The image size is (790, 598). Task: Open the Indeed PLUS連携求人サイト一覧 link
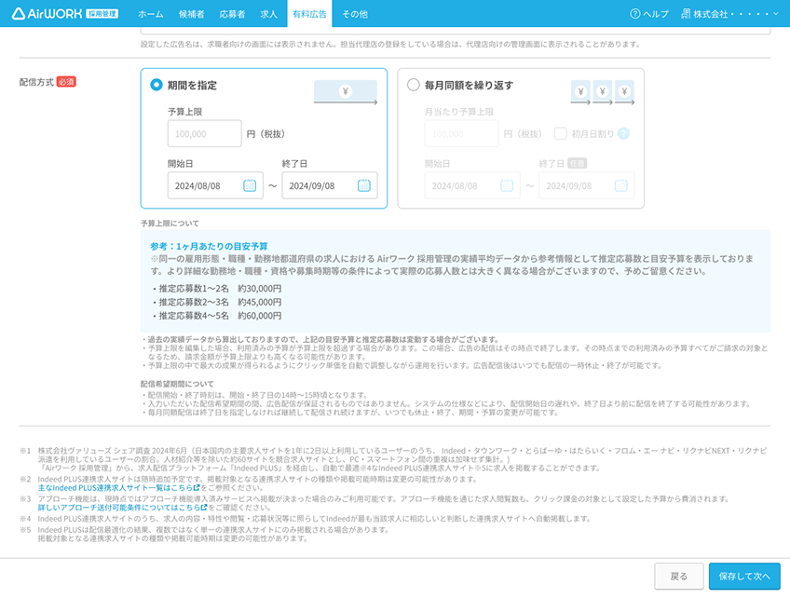coord(119,488)
